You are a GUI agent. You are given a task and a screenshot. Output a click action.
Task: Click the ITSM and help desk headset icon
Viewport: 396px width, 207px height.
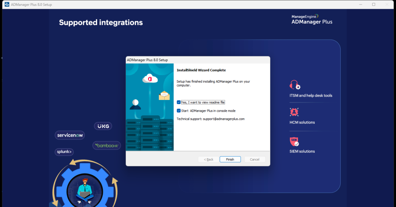click(295, 85)
